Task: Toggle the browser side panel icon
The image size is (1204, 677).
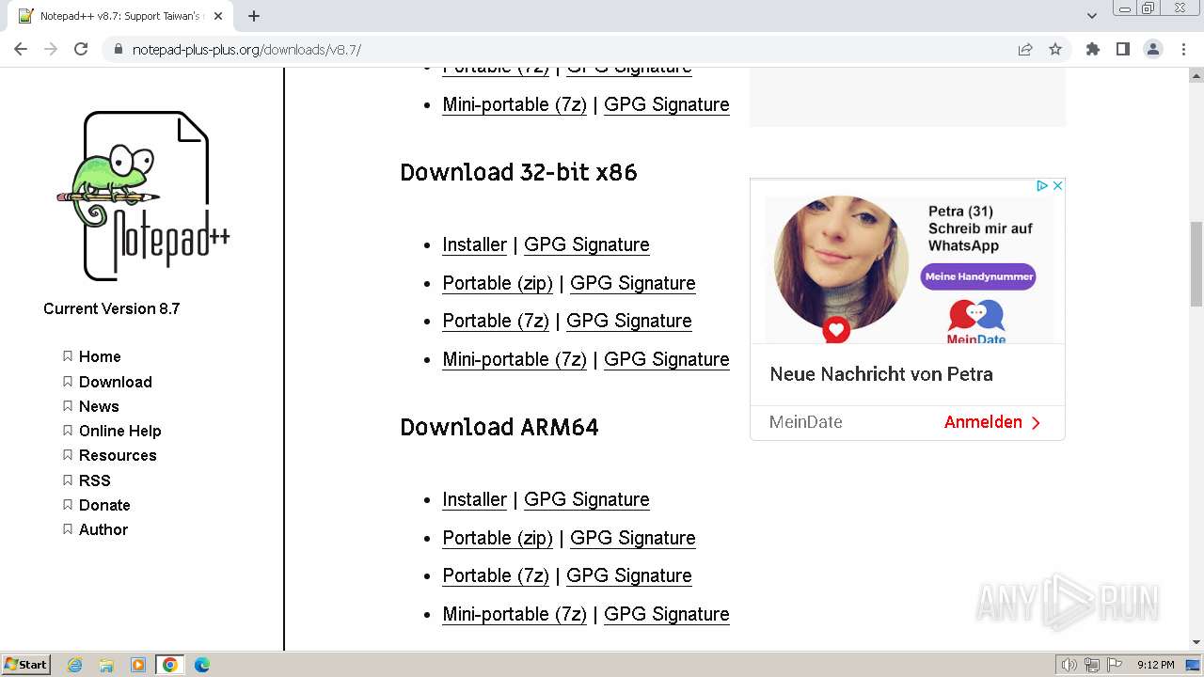Action: tap(1122, 49)
